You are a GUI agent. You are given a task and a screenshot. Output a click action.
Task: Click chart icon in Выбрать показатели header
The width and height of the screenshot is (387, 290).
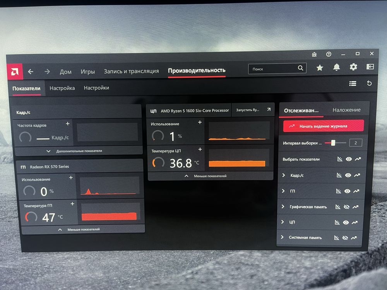point(340,159)
